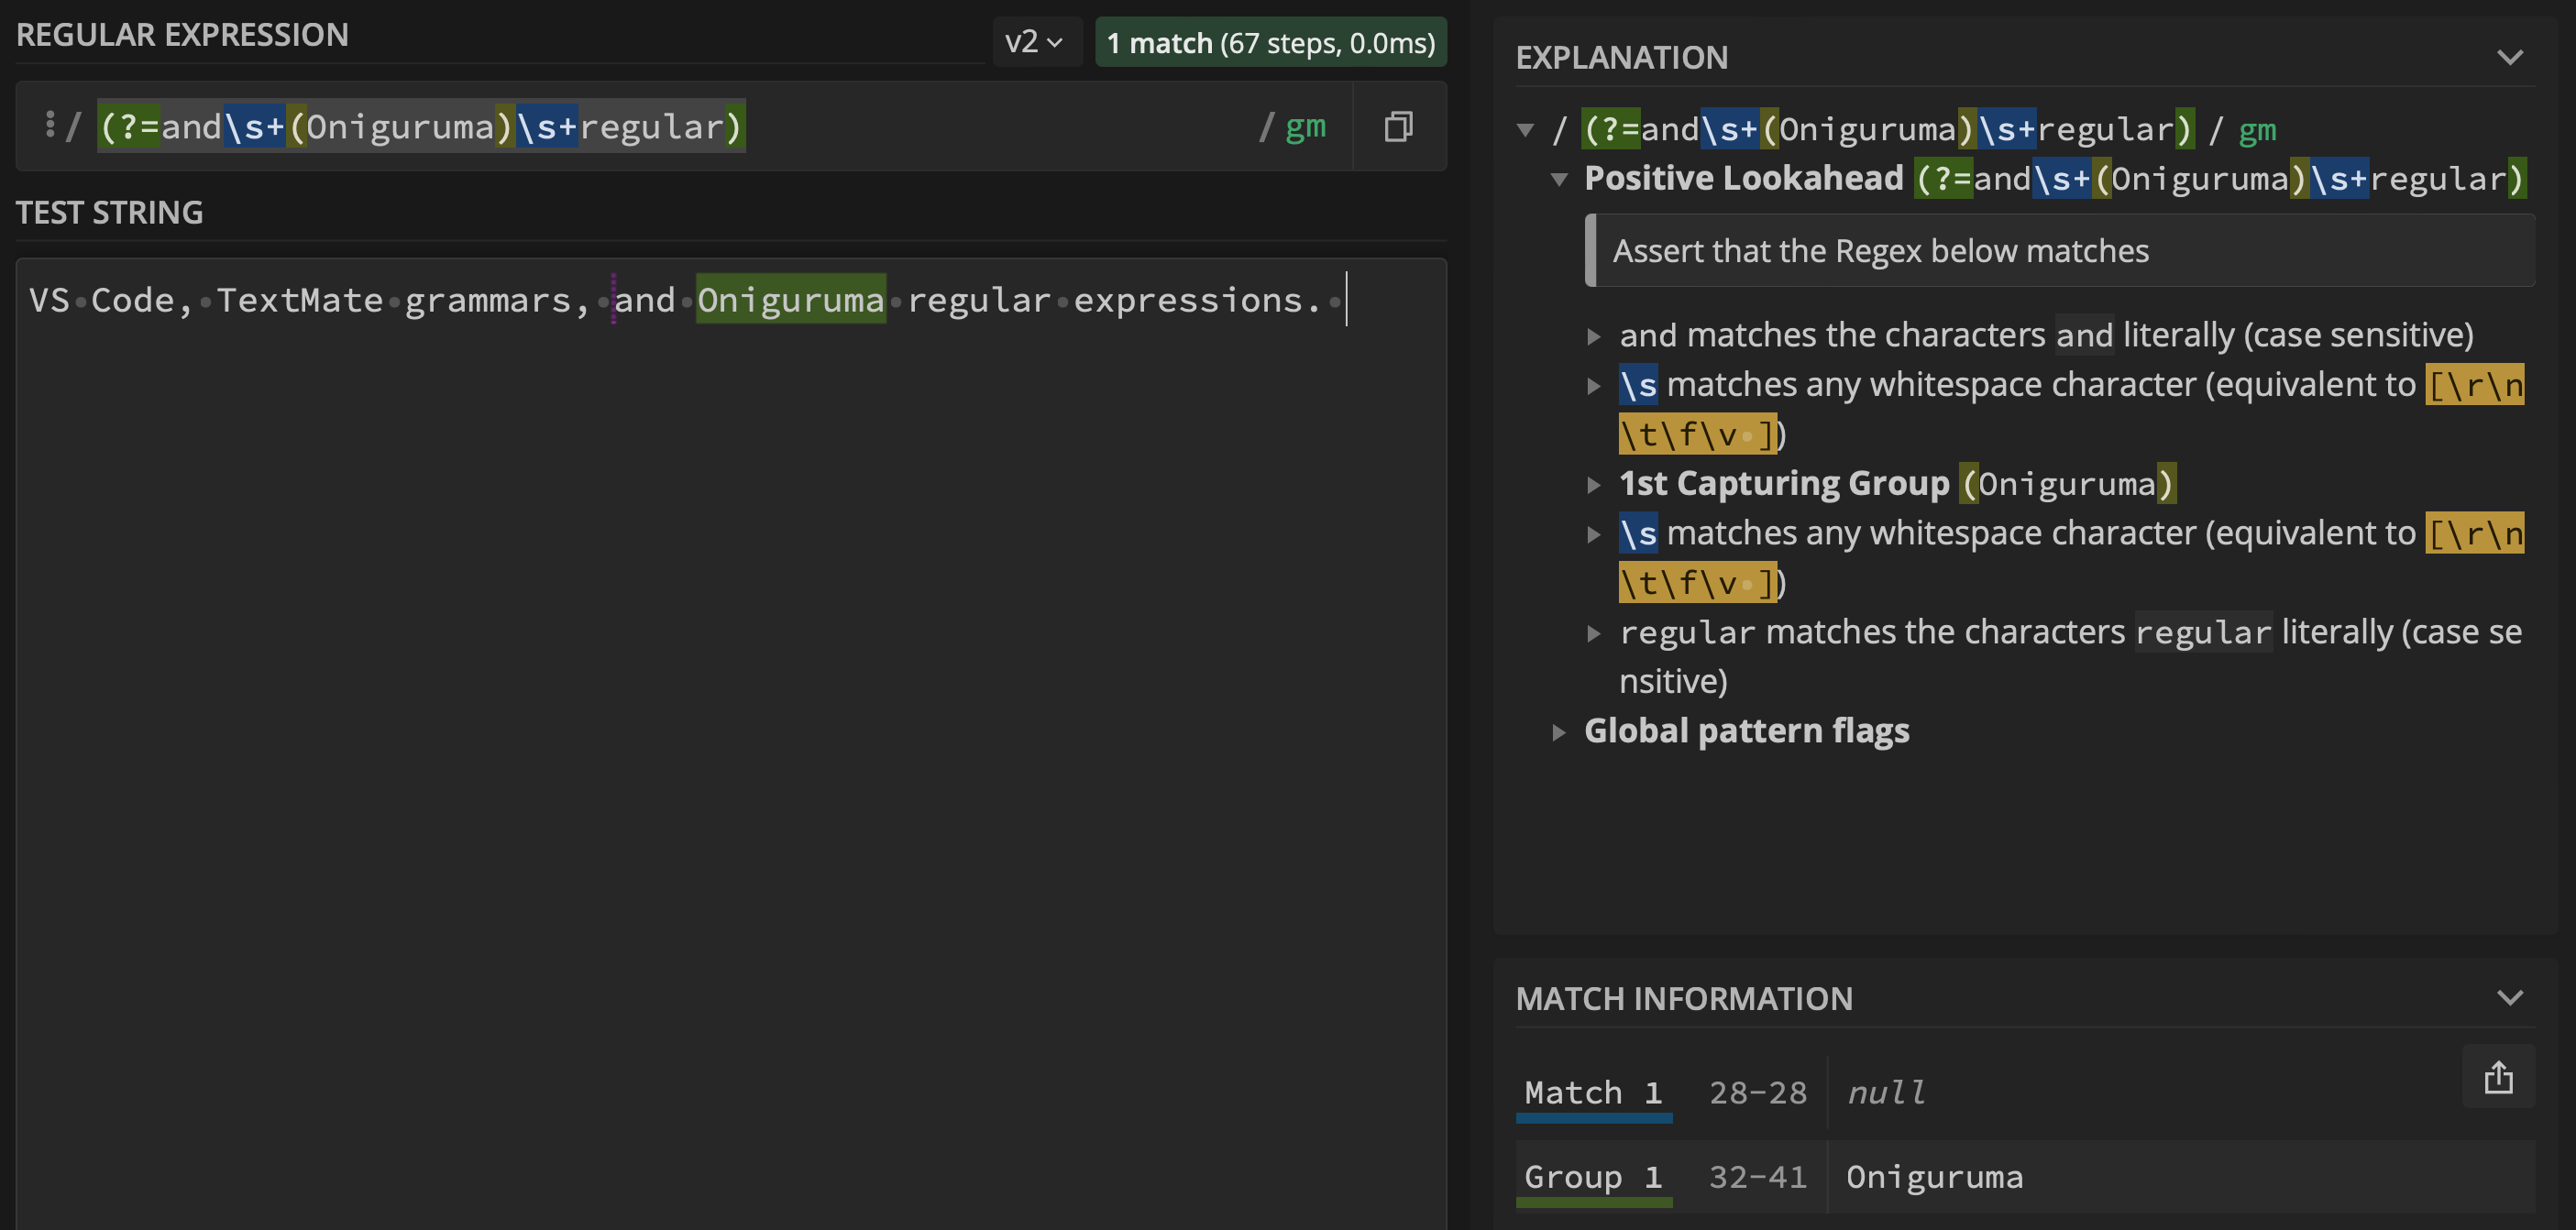Click the highlighted Oniguruma in test string
Image resolution: width=2576 pixels, height=1230 pixels.
tap(790, 300)
